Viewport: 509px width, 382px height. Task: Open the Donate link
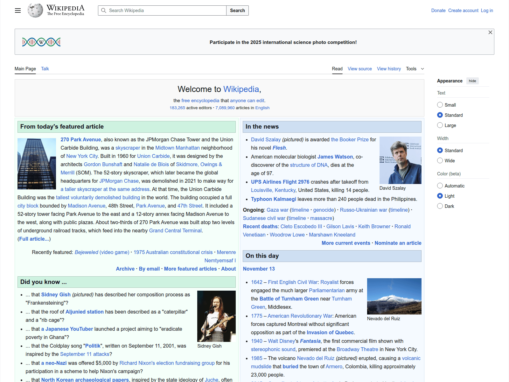click(438, 11)
